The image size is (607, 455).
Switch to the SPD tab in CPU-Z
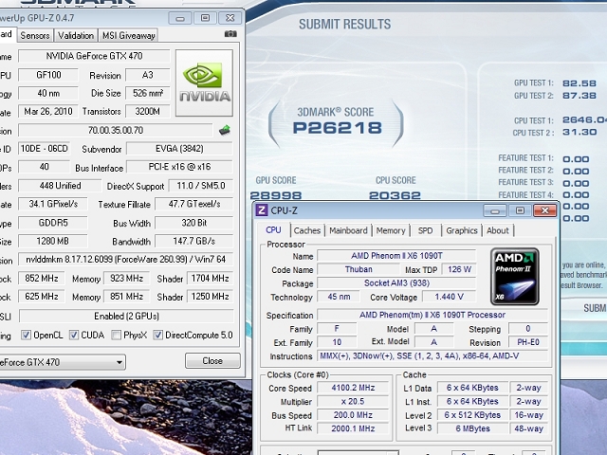pyautogui.click(x=425, y=230)
